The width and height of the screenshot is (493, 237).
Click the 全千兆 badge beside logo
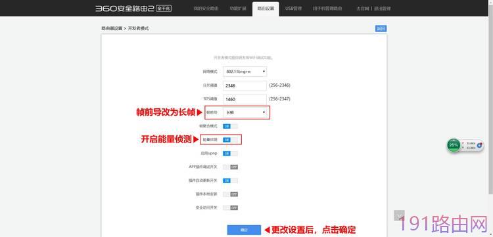164,9
